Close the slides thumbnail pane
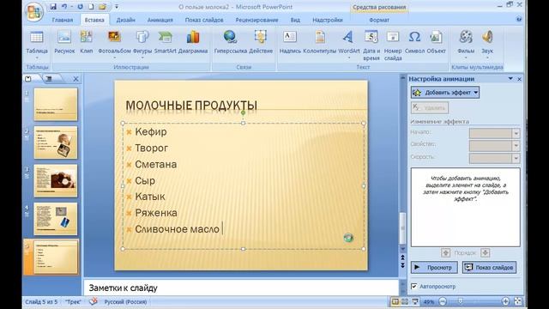This screenshot has height=309, width=549. click(75, 79)
